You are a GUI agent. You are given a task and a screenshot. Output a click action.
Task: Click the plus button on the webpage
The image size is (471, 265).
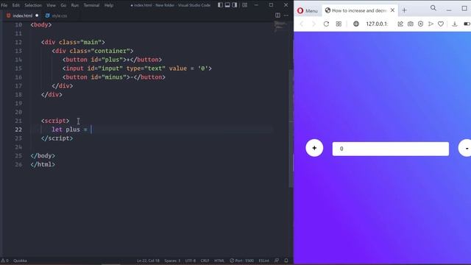314,148
